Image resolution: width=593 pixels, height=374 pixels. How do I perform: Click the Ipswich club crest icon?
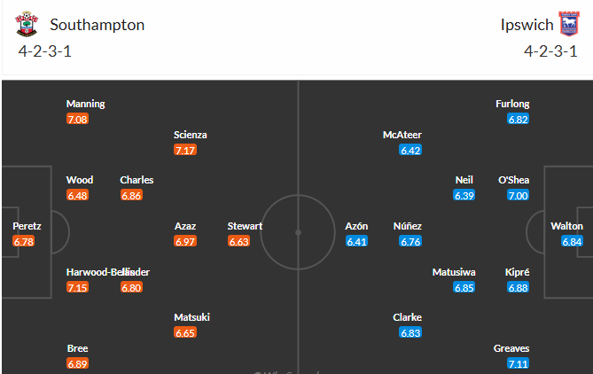click(567, 24)
